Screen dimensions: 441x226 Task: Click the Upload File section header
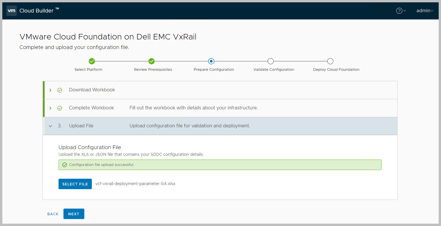click(x=81, y=126)
